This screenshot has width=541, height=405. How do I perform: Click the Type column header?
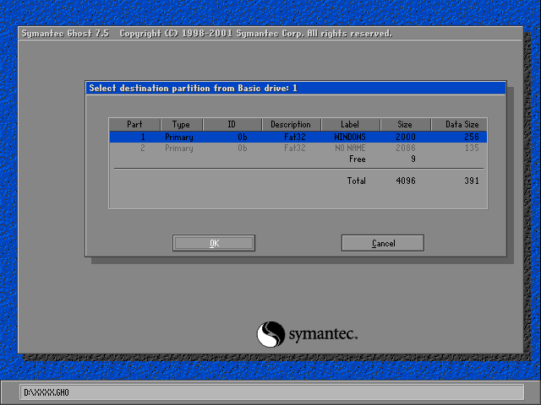tap(181, 124)
